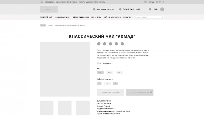
Task: Open the БИЗНЕС-РЕШЕНИЯ top menu item
Action: pyautogui.click(x=72, y=2)
